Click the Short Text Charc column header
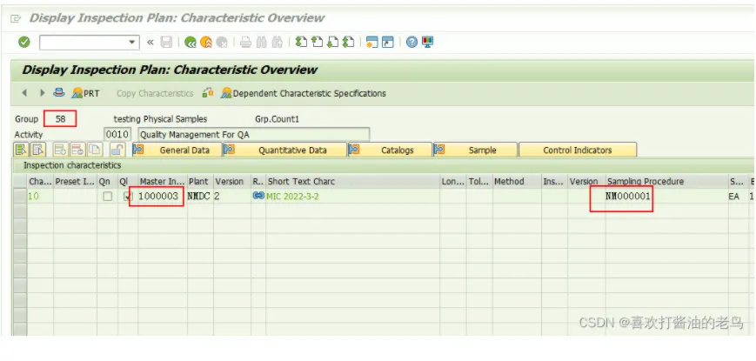The height and width of the screenshot is (361, 756). 352,182
